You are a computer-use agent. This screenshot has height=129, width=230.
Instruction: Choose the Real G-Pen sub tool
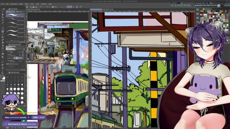click(x=15, y=19)
